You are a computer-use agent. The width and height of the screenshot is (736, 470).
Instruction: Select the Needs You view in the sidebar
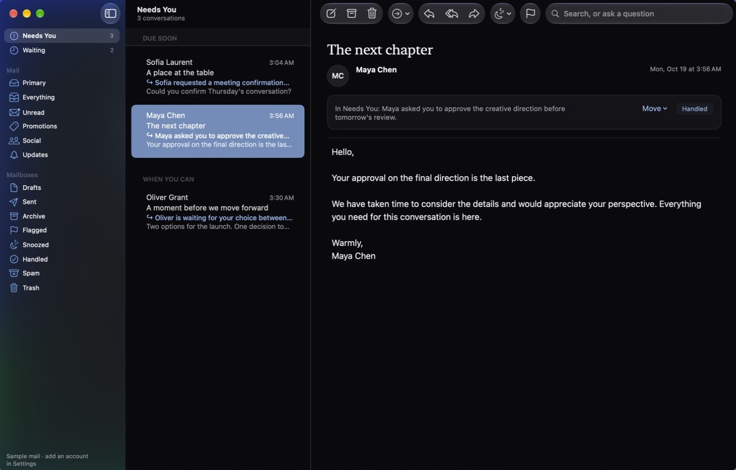tap(62, 36)
